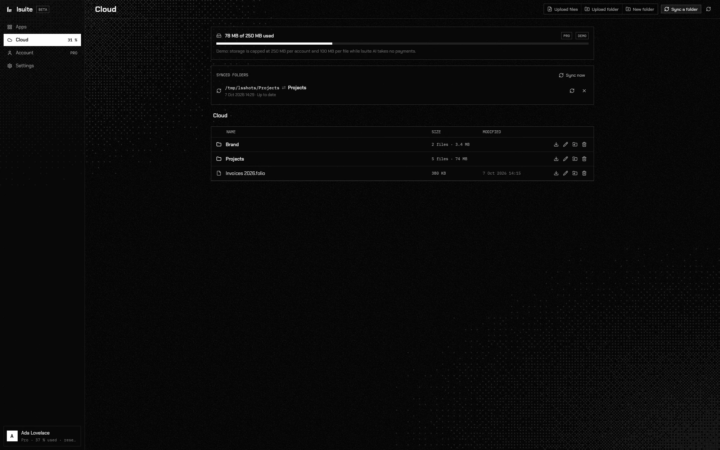Click the storage usage progress bar
The height and width of the screenshot is (450, 720).
402,44
